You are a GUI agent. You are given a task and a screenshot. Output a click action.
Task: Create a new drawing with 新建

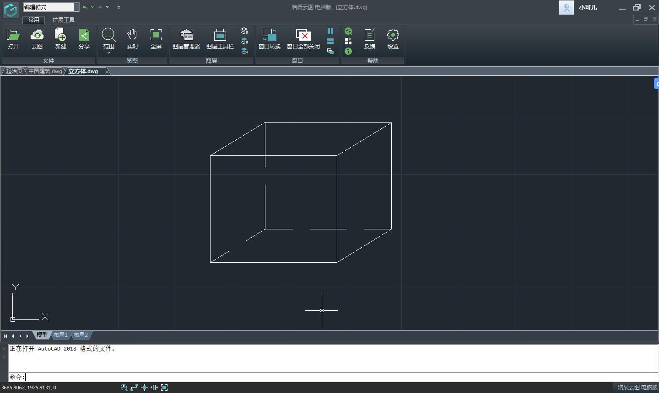[60, 39]
